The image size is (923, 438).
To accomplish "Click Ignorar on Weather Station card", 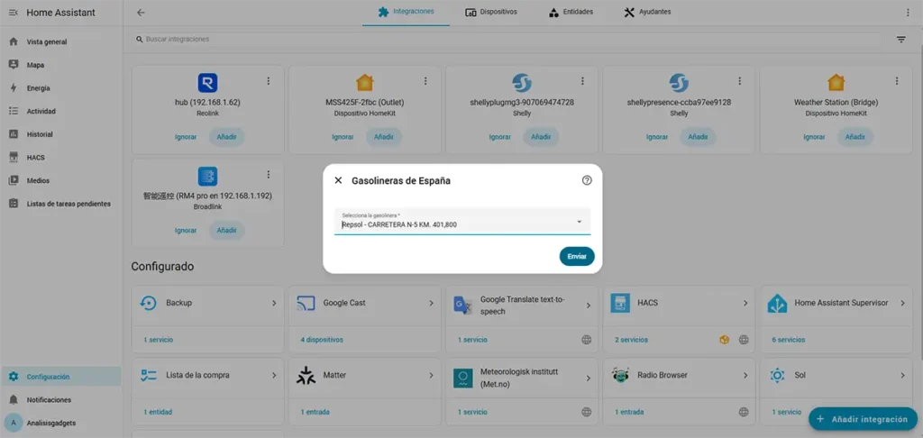I will pos(814,137).
